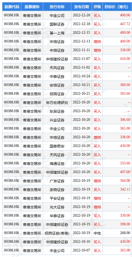This screenshot has height=257, width=132.
Task: Select 第一上海 in the bank column
Action: [x=57, y=33]
